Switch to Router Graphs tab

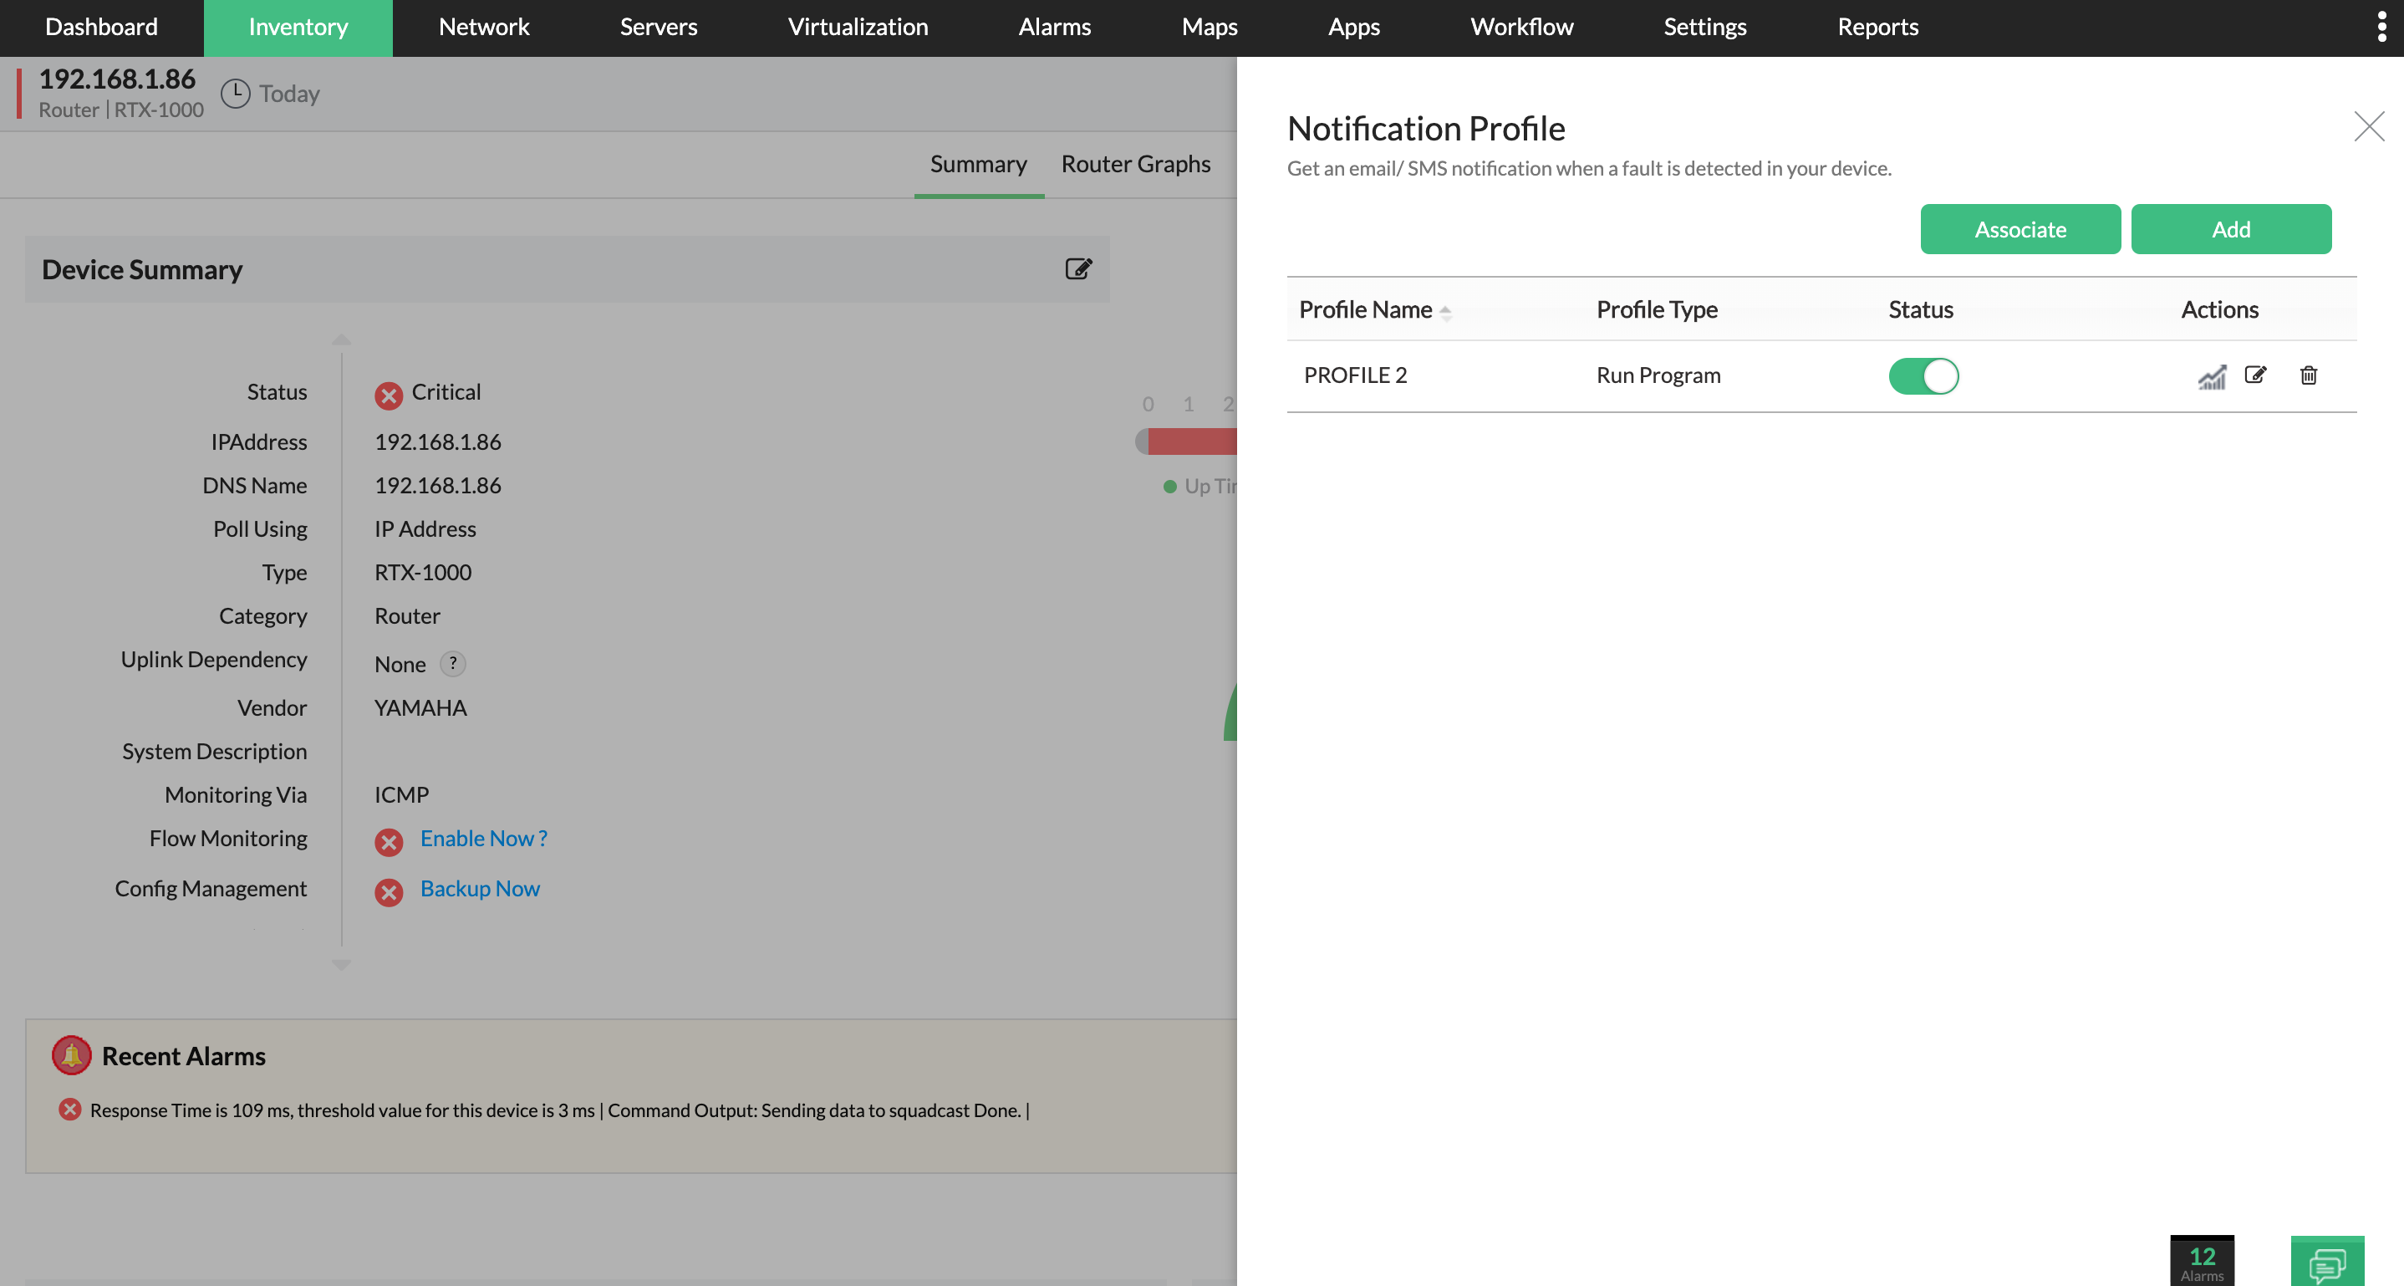tap(1135, 164)
